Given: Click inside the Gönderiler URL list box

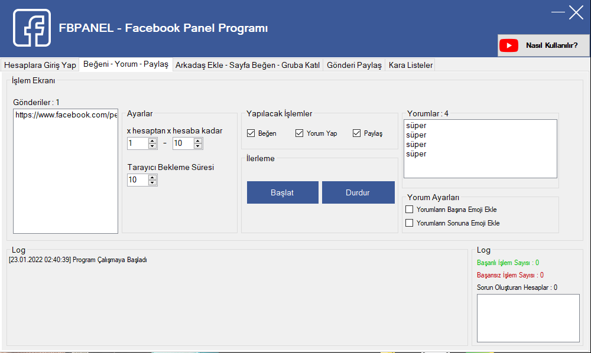Looking at the screenshot, I should coord(65,171).
